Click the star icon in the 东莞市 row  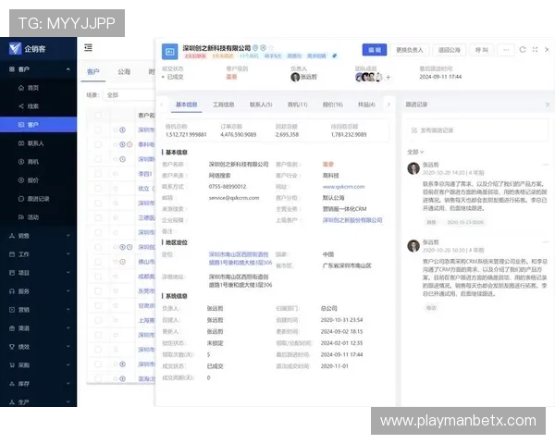pyautogui.click(x=116, y=291)
